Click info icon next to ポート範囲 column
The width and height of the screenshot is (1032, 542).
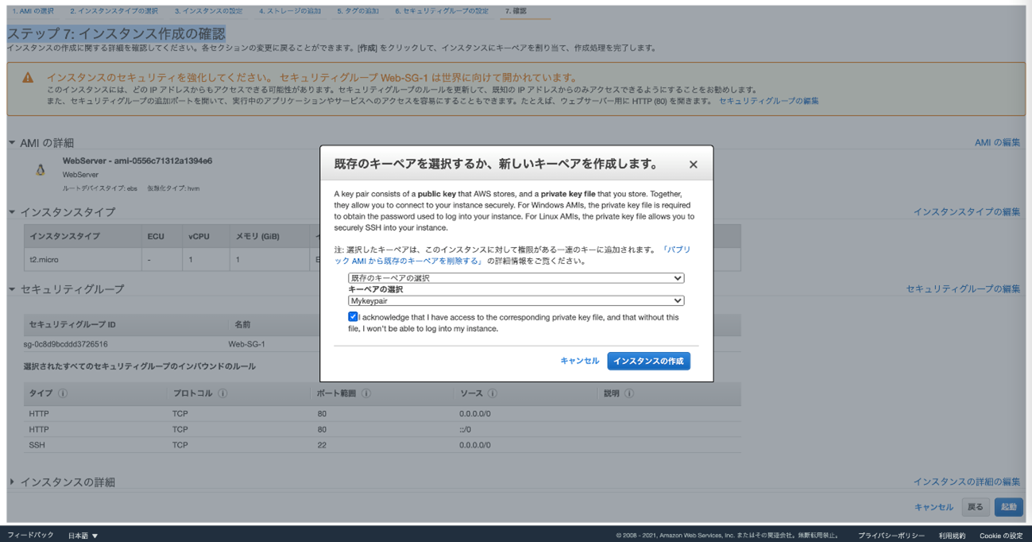366,393
